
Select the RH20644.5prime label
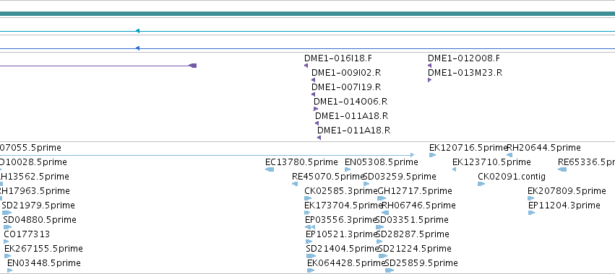pyautogui.click(x=543, y=148)
